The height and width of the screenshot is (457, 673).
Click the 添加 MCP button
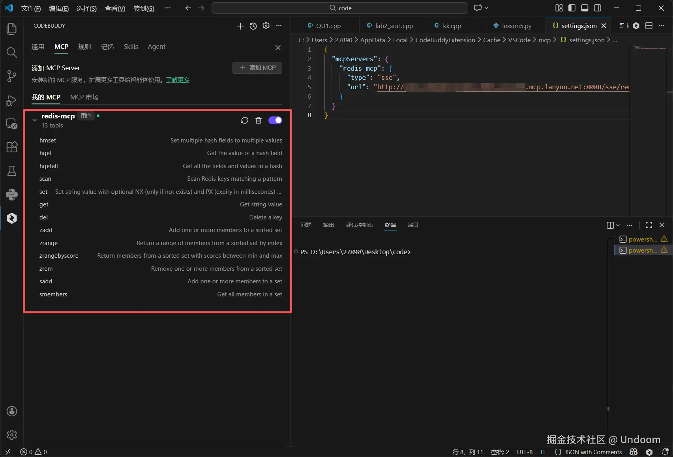pyautogui.click(x=257, y=68)
